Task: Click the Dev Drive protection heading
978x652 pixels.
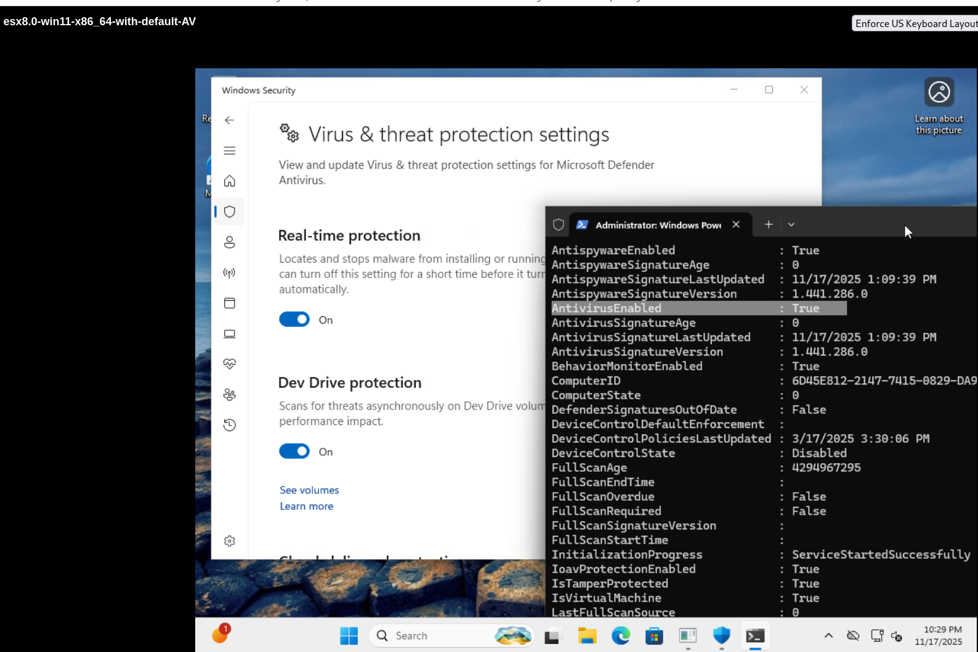Action: click(x=350, y=383)
